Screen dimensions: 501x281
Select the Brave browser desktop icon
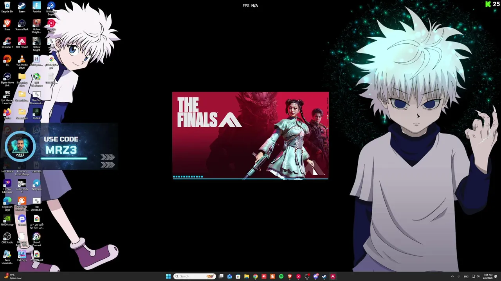point(7,25)
